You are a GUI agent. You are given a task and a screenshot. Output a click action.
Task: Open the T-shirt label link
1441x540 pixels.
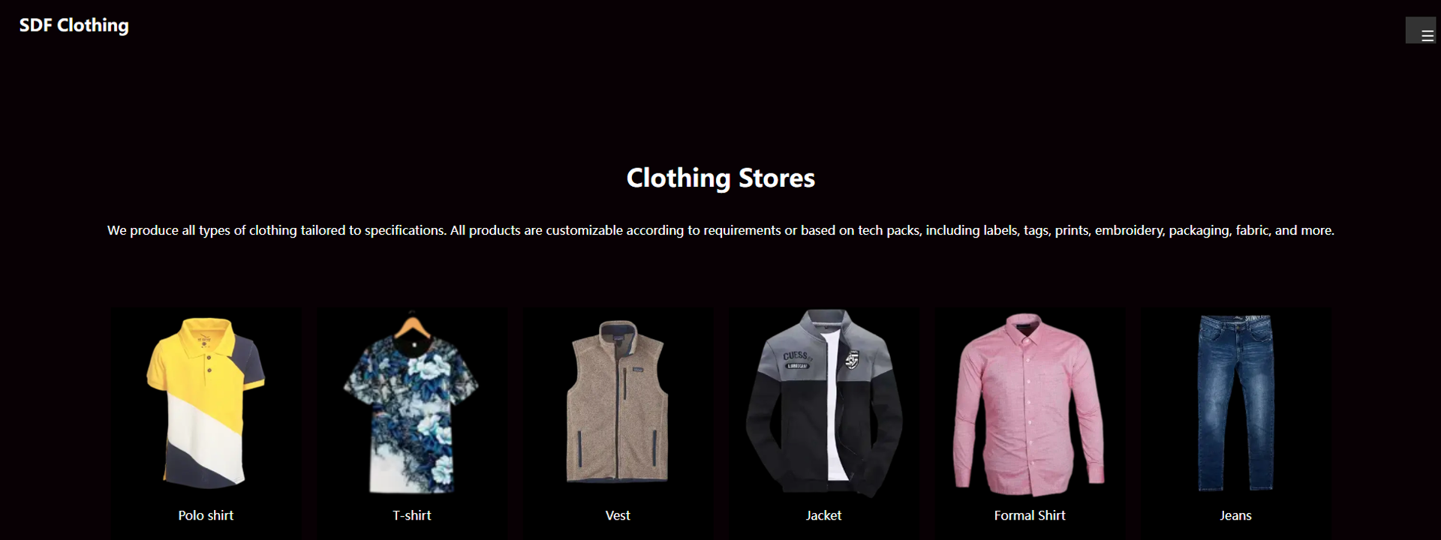[x=411, y=515]
